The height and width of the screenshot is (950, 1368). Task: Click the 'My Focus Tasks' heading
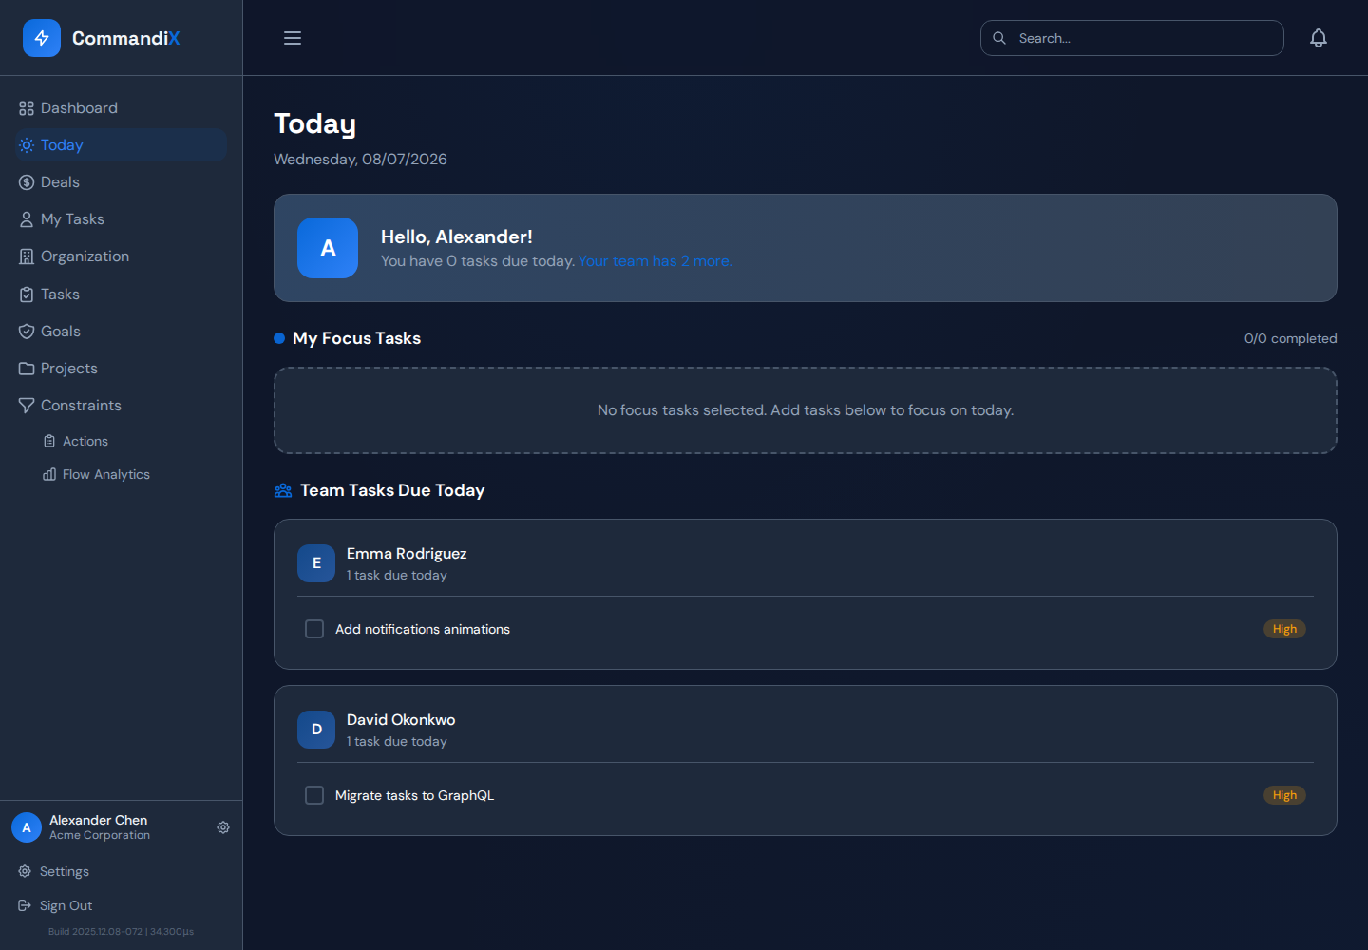[x=356, y=338]
